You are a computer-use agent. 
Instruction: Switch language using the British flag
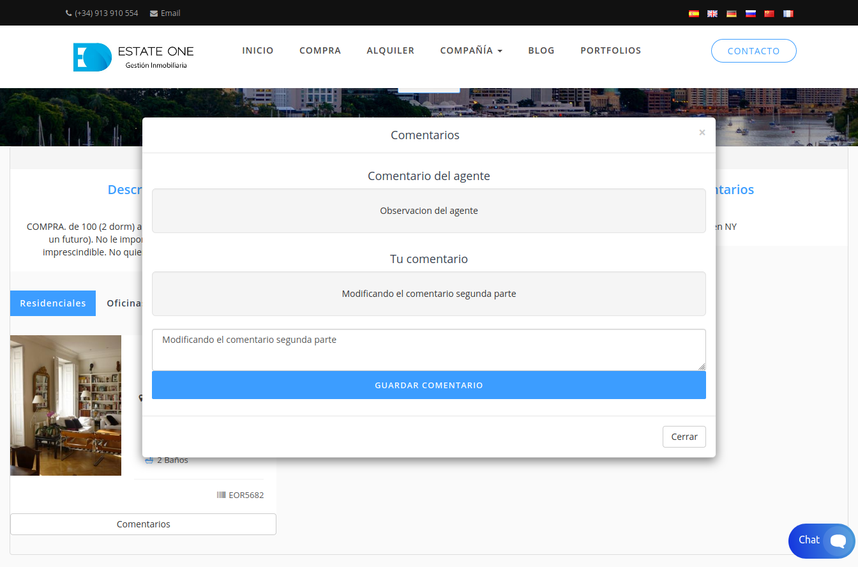coord(712,13)
